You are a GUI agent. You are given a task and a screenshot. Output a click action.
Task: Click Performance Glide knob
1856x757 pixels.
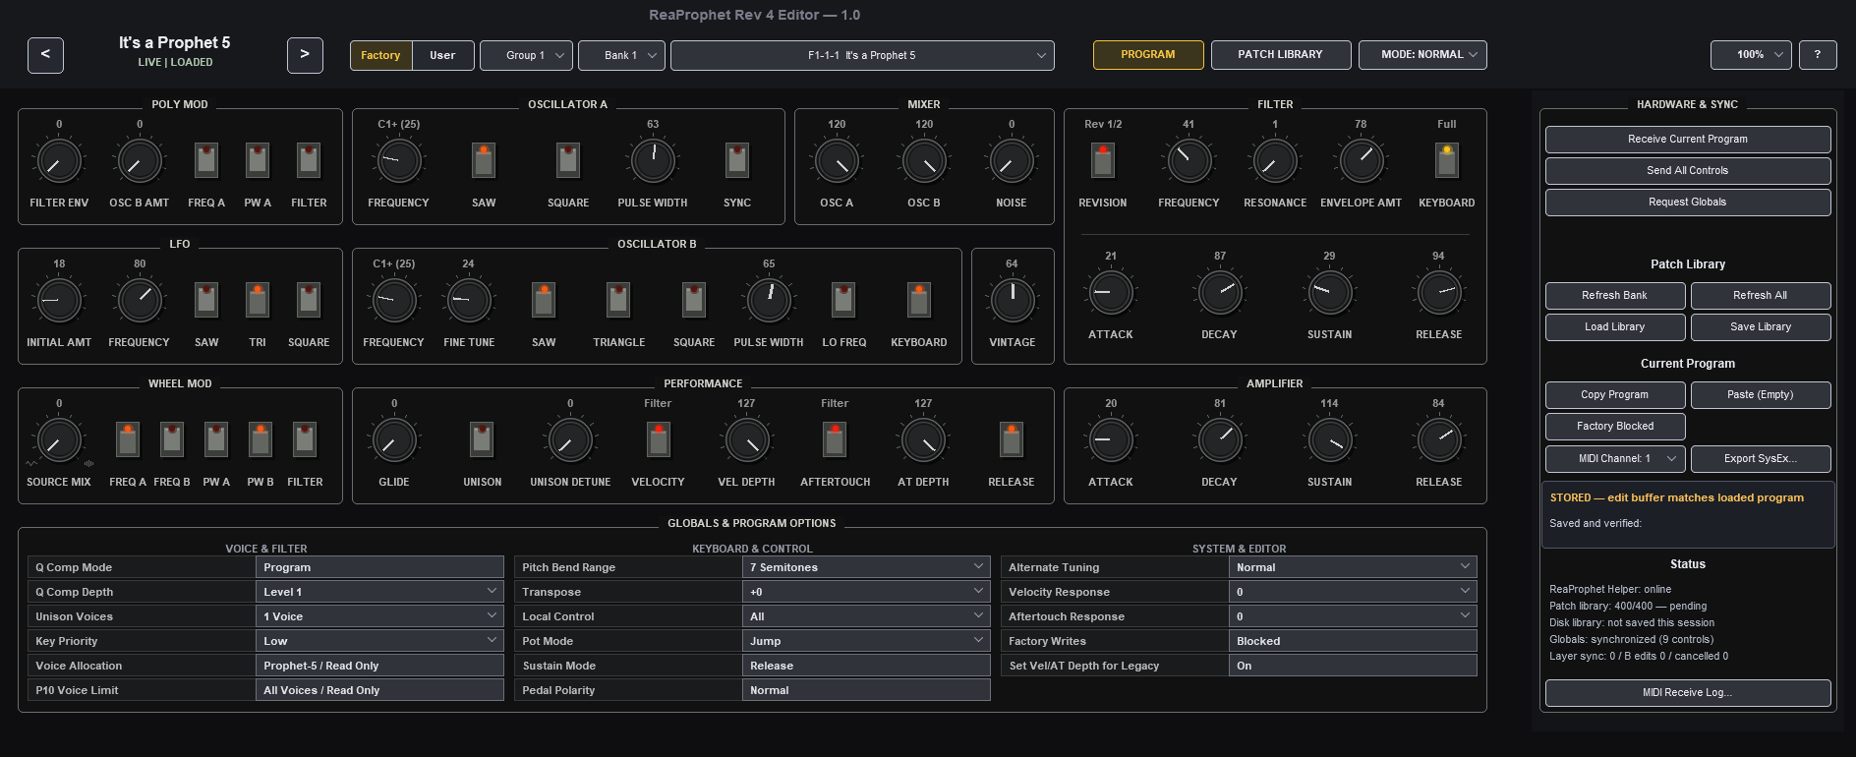click(x=394, y=440)
